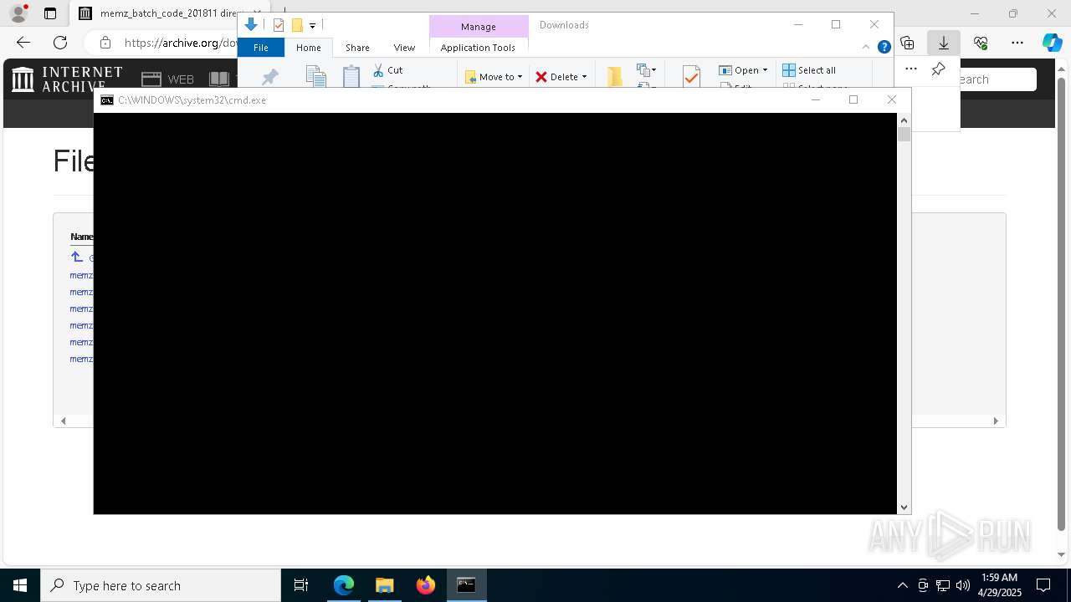
Task: Click the Archive search box
Action: click(997, 79)
